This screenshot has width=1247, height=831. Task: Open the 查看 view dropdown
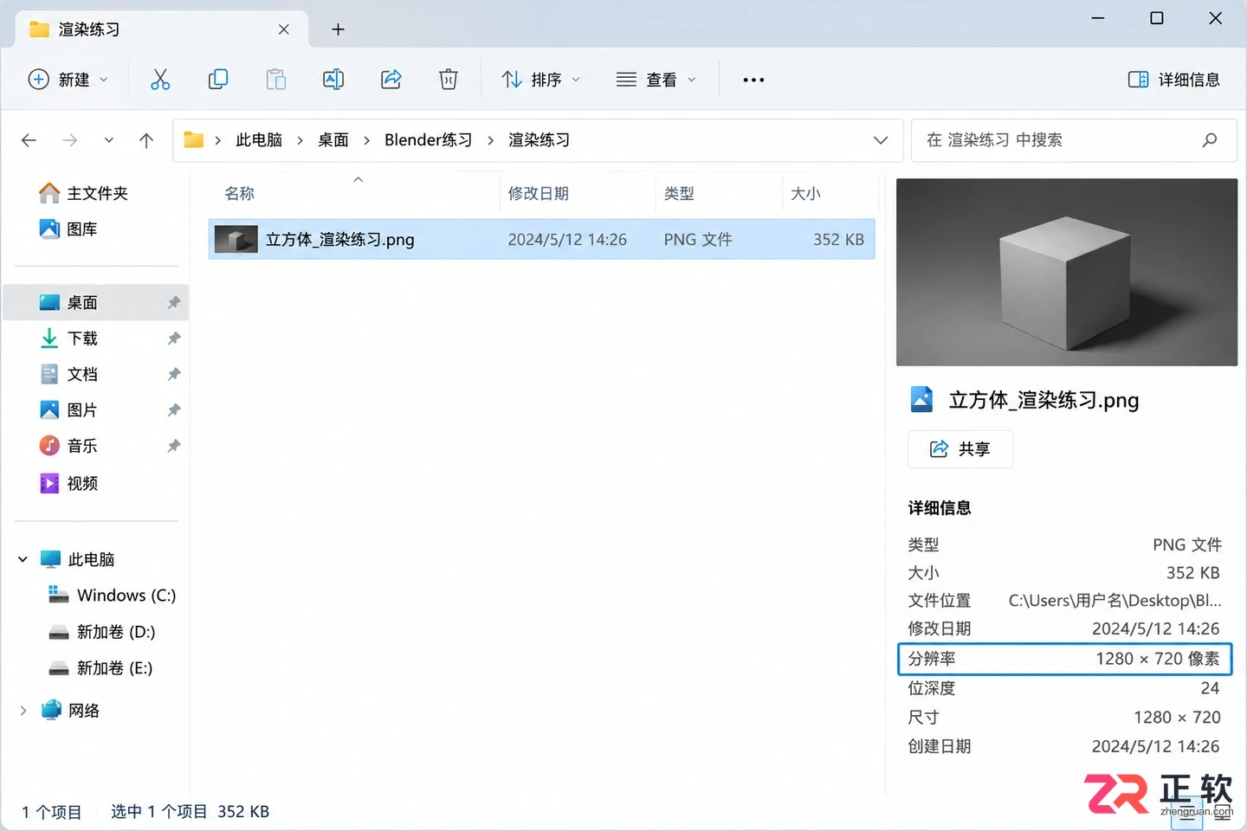point(656,80)
